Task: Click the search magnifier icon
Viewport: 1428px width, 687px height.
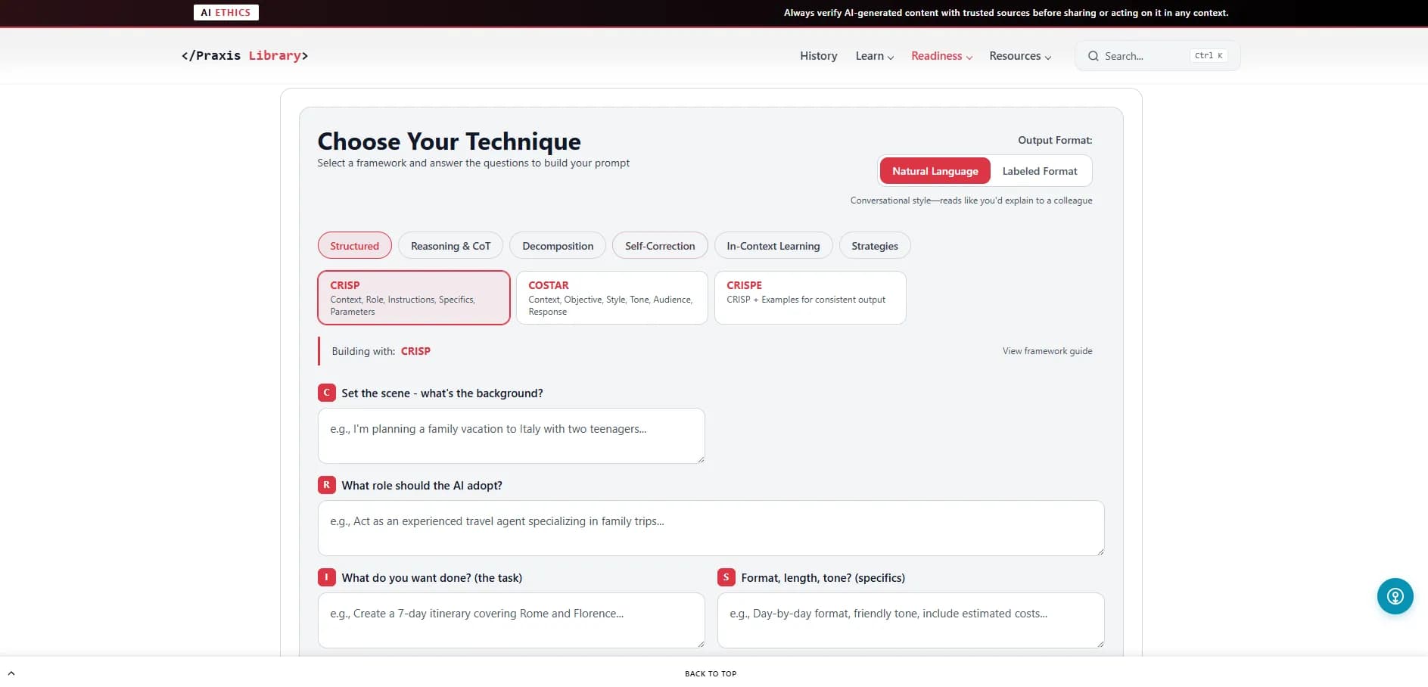Action: pyautogui.click(x=1093, y=56)
